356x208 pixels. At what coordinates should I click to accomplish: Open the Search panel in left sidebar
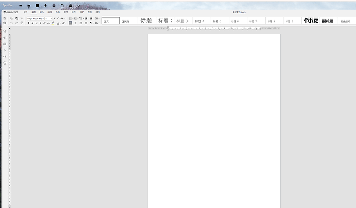pos(5,31)
